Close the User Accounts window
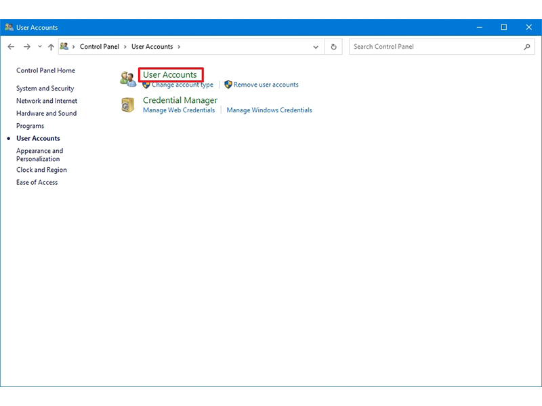 coord(529,27)
